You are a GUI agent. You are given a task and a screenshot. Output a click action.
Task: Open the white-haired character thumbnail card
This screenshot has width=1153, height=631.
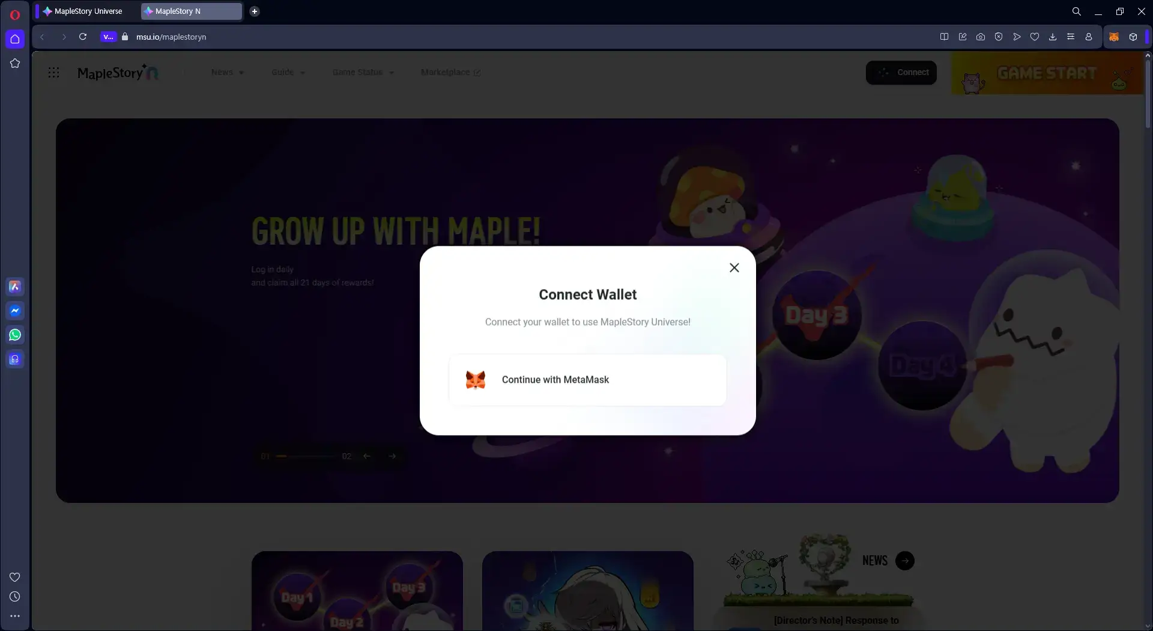click(588, 591)
